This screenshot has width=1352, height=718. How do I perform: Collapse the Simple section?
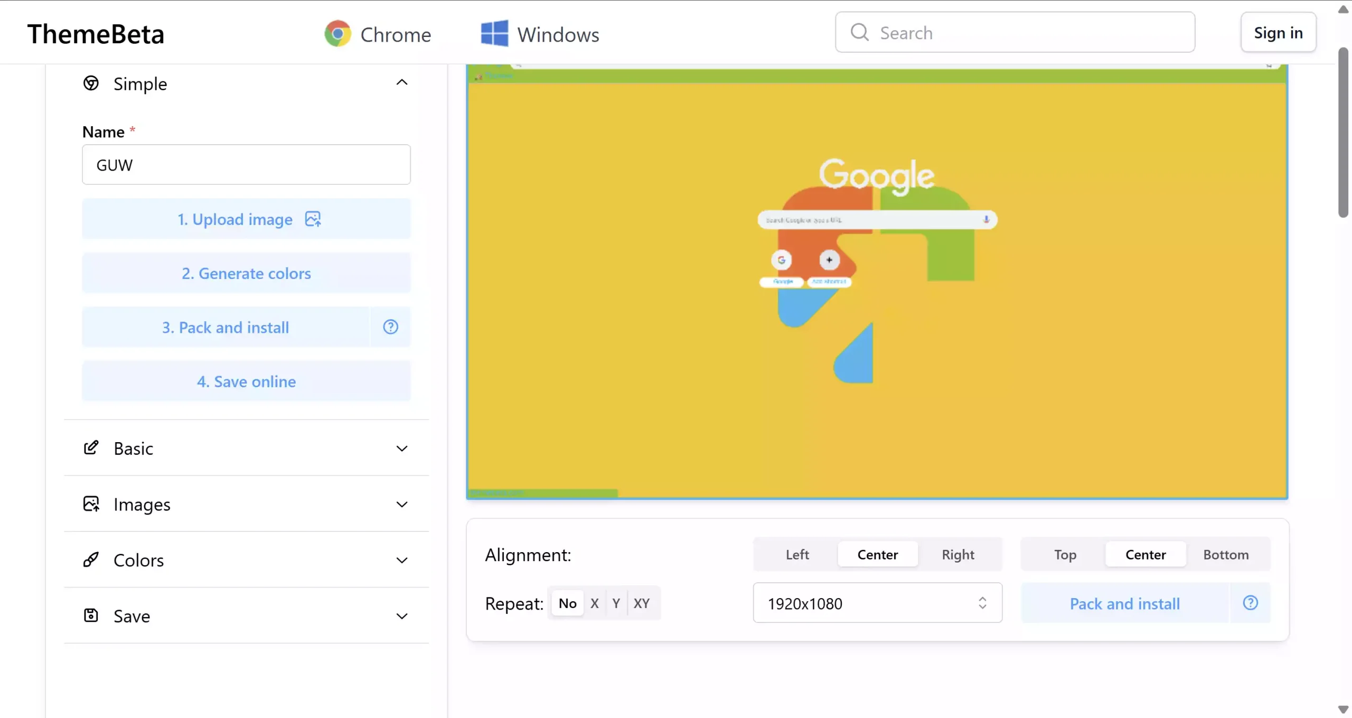tap(401, 82)
